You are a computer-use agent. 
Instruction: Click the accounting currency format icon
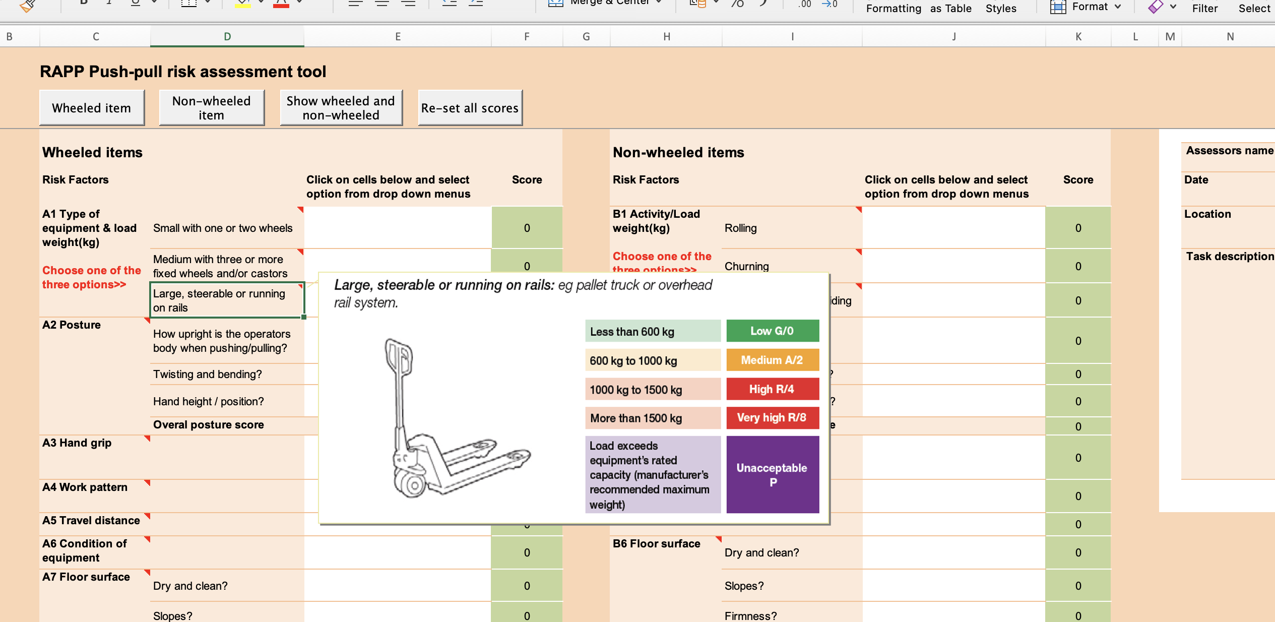point(698,4)
